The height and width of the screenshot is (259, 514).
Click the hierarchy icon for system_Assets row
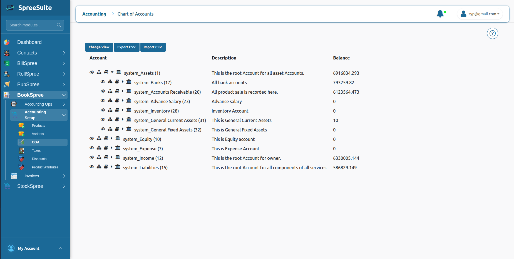click(99, 72)
